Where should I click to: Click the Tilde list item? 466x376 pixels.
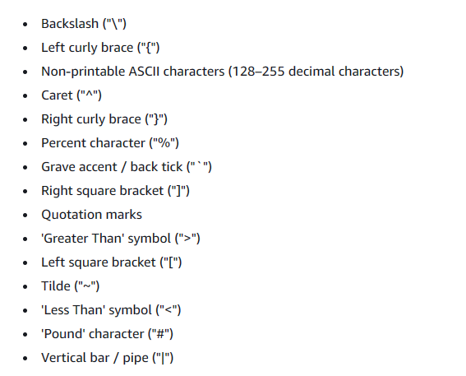pos(70,286)
